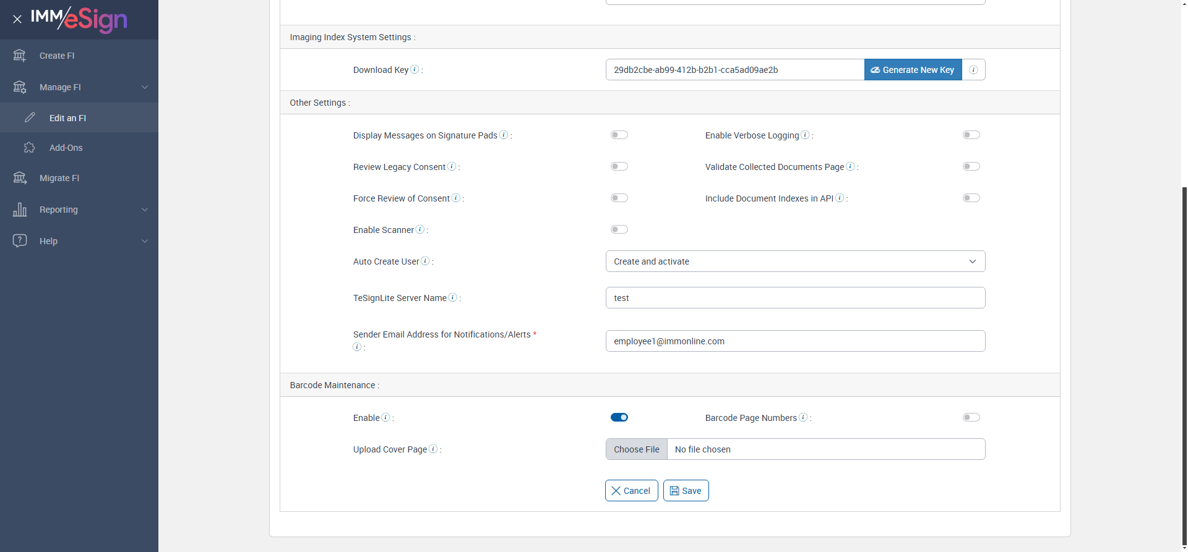Image resolution: width=1188 pixels, height=552 pixels.
Task: Click info icon next to Enable Verbose Logging
Action: coord(805,135)
